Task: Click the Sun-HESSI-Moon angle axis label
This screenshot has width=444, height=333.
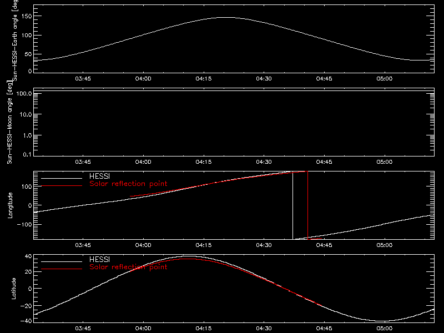Action: [9, 122]
